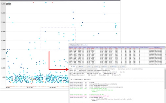Sort by the Application column header
166x103 pixels.
coord(157,47)
